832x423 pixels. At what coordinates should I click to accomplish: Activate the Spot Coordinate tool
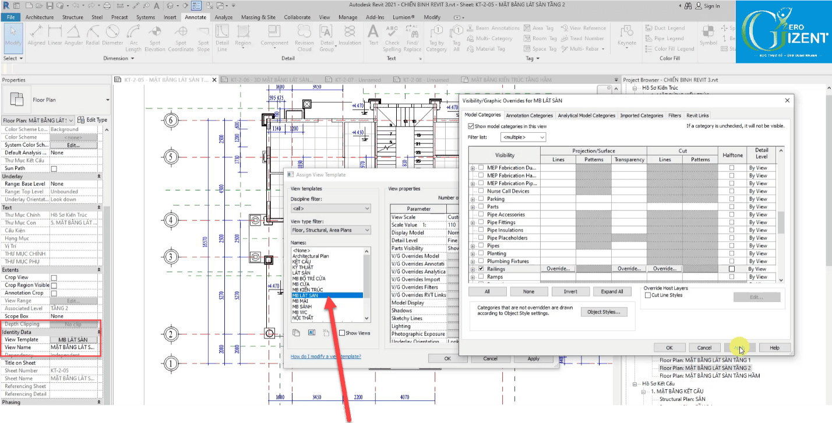click(x=181, y=38)
